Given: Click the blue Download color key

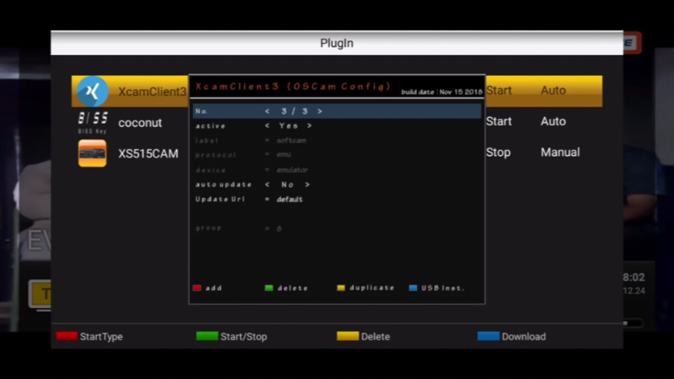Looking at the screenshot, I should coord(489,336).
